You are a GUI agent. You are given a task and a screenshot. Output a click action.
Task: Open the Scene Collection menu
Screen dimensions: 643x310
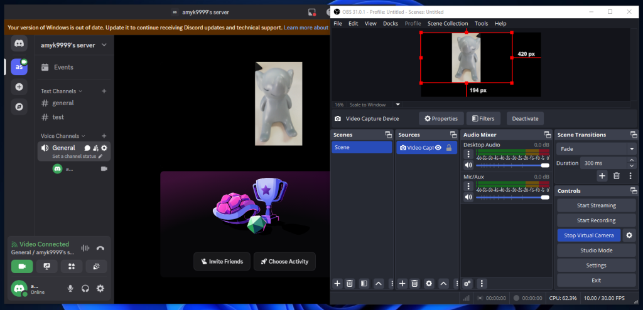pyautogui.click(x=447, y=23)
